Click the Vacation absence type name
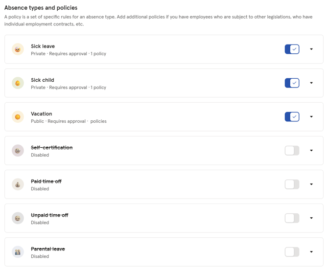This screenshot has width=328, height=273. click(x=41, y=114)
